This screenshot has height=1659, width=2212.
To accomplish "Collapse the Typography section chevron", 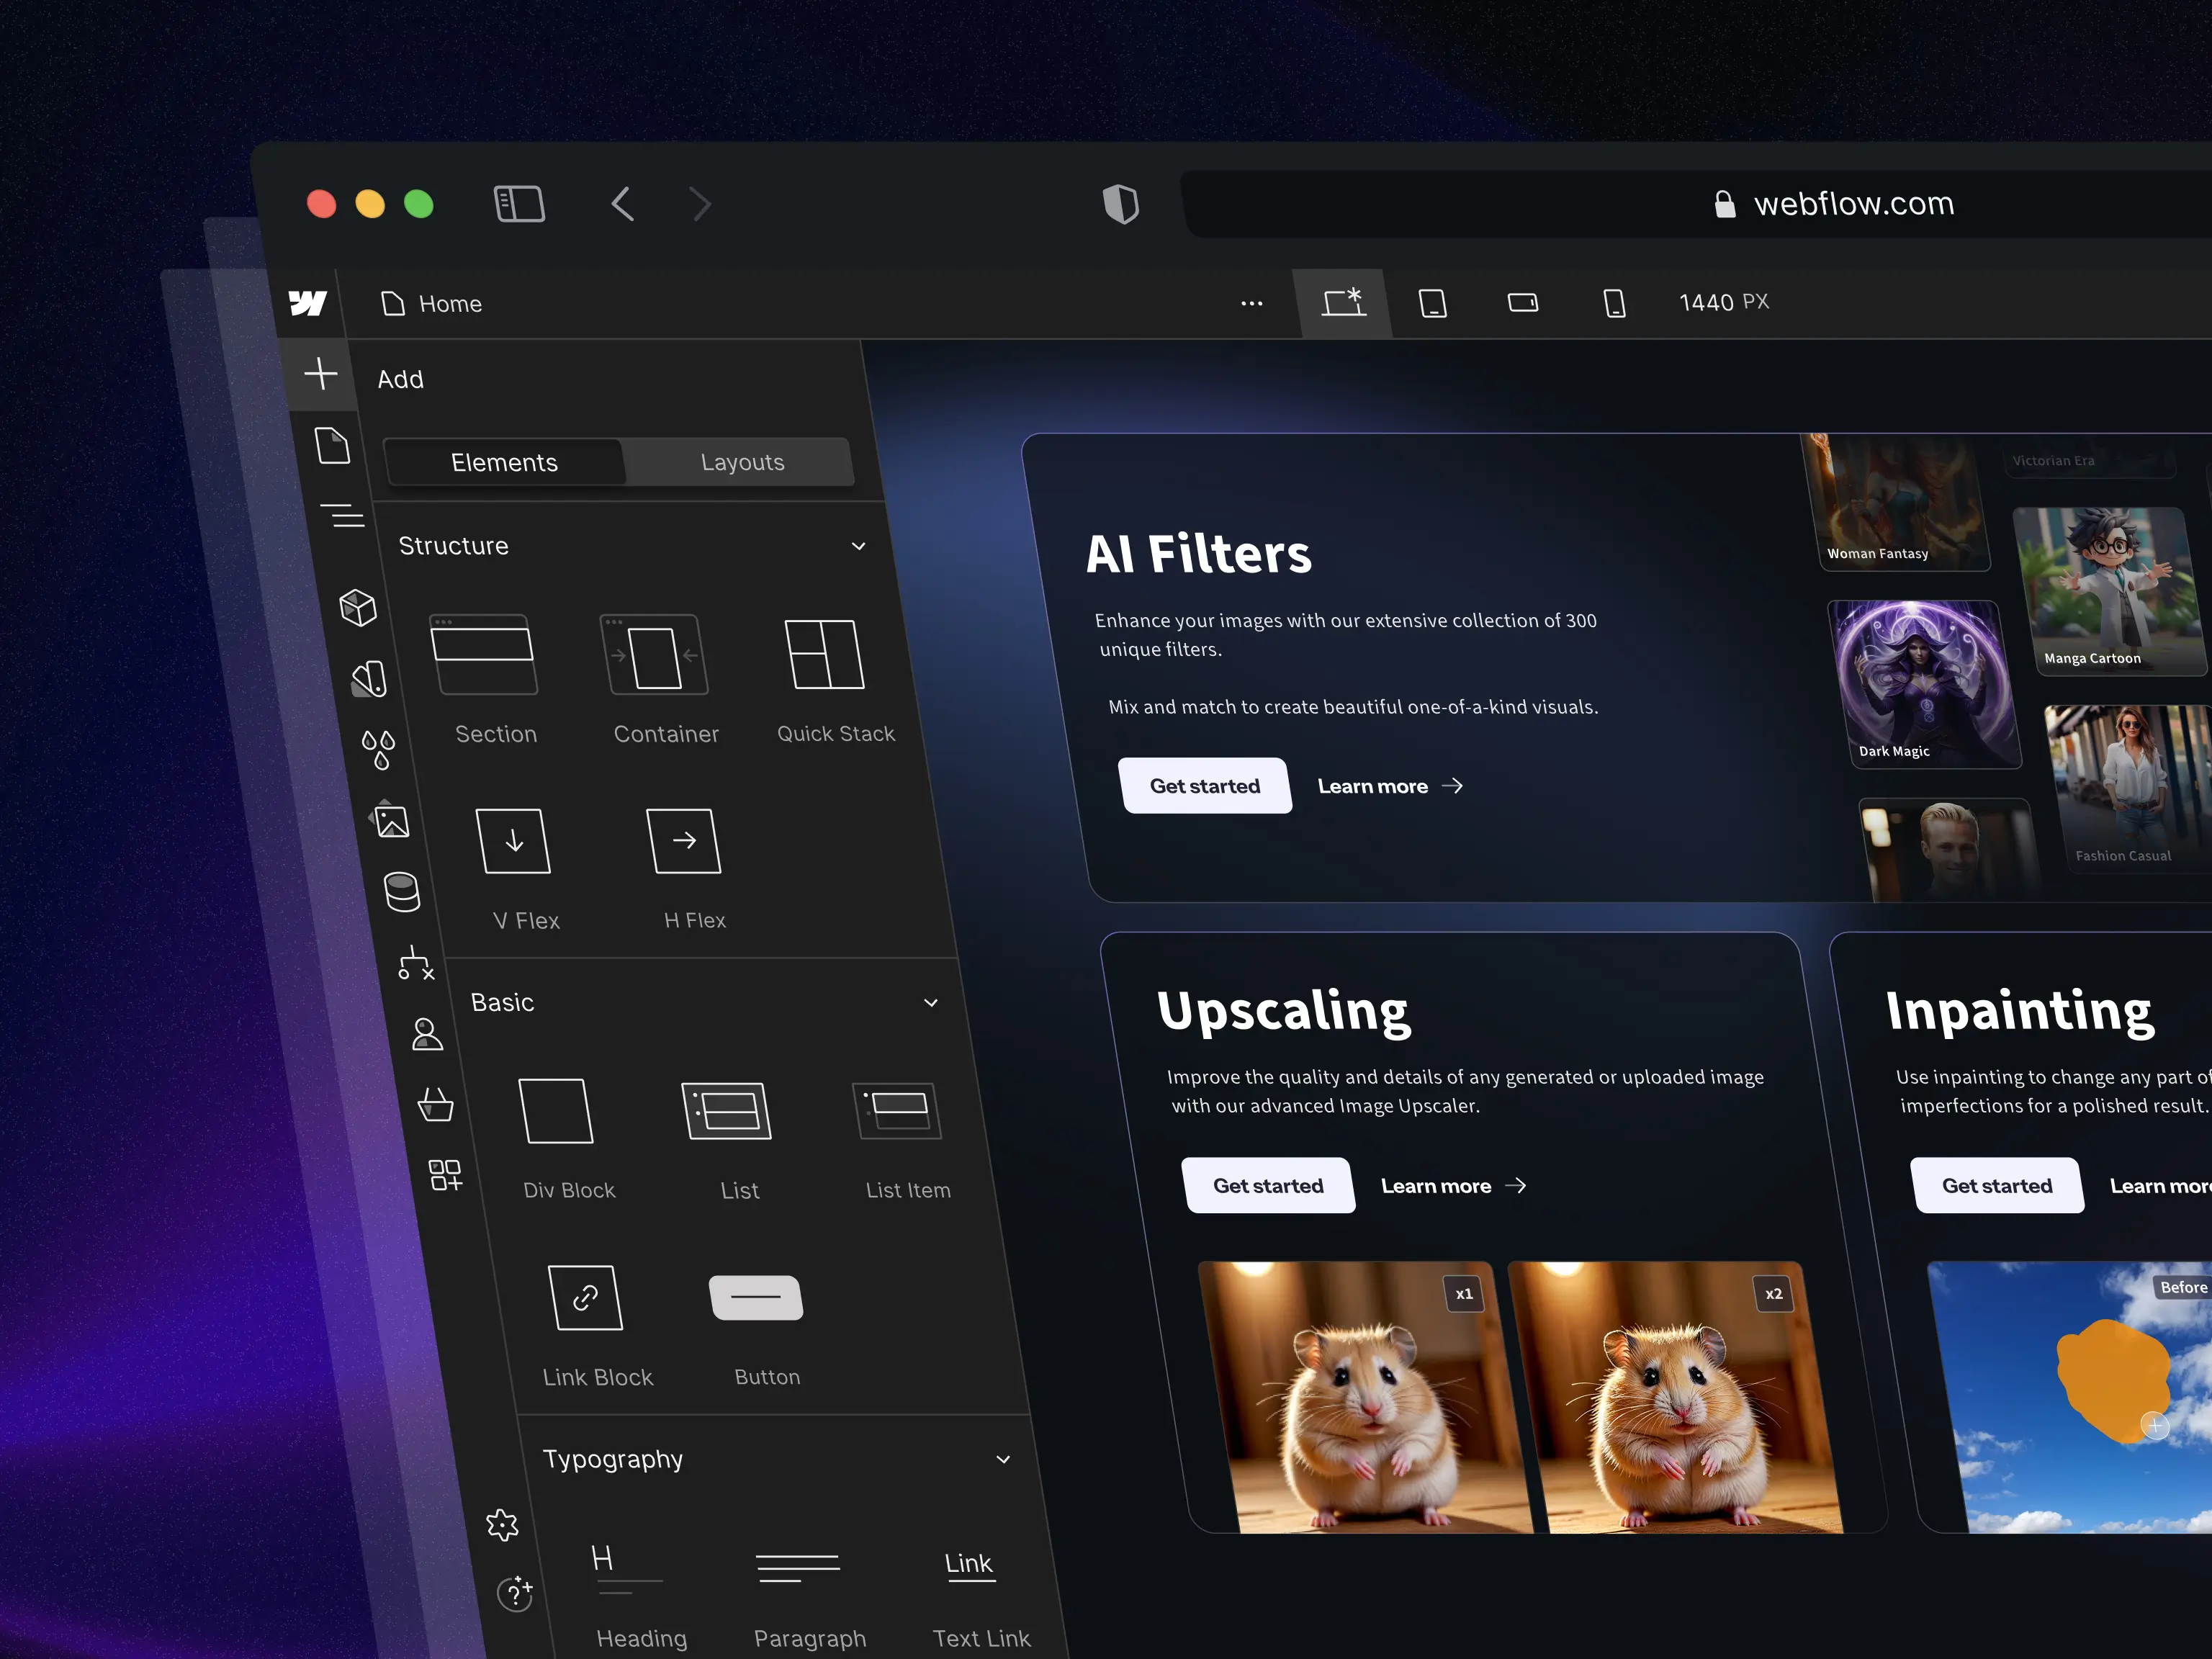I will pyautogui.click(x=1003, y=1460).
